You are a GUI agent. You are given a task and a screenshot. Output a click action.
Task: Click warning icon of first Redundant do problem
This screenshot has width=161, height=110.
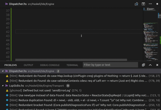point(7,76)
